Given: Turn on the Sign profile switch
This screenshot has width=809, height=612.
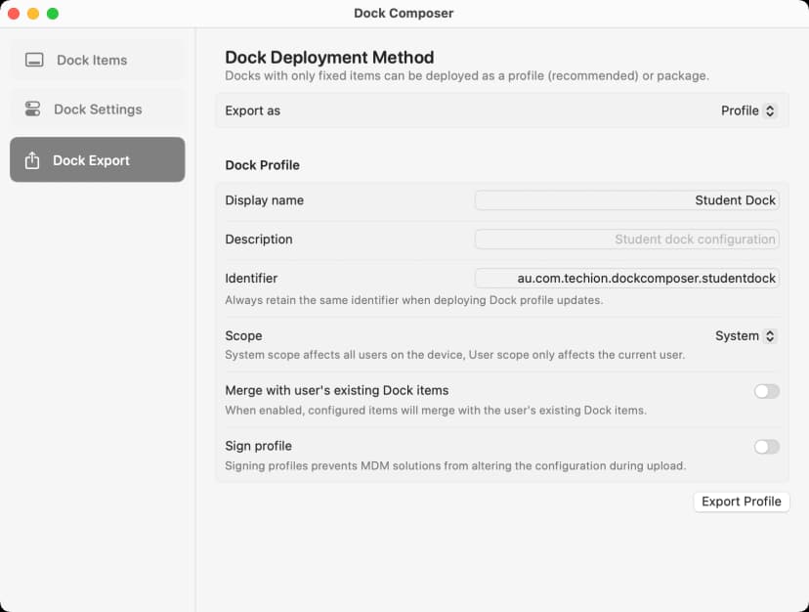Looking at the screenshot, I should (766, 447).
